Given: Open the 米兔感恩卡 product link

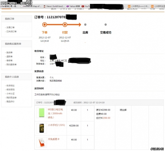Looking at the screenshot, I should point(54,139).
